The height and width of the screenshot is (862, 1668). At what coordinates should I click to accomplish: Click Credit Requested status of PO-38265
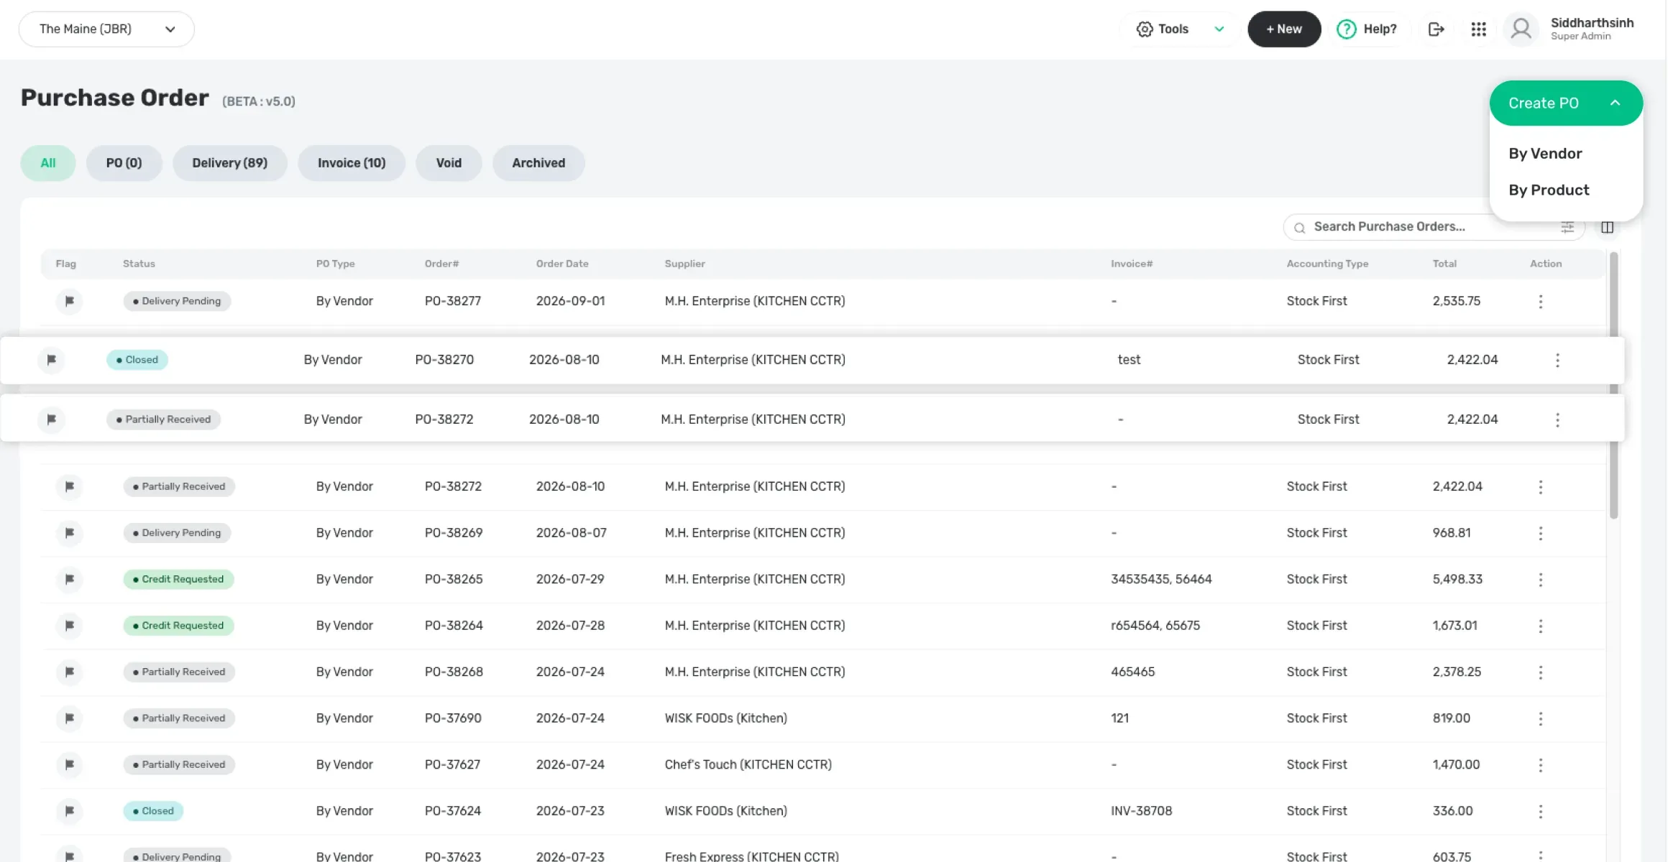tap(178, 579)
